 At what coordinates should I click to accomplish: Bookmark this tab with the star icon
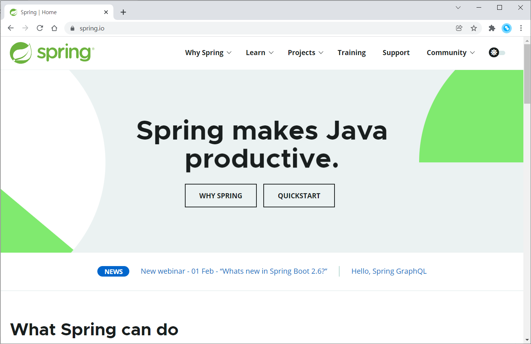tap(474, 28)
